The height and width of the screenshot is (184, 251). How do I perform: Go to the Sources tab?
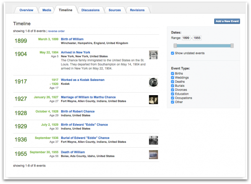tap(115, 10)
